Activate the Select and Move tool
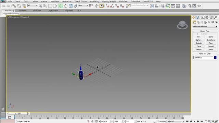Screen dimensions: 219x123 coord(61,6)
